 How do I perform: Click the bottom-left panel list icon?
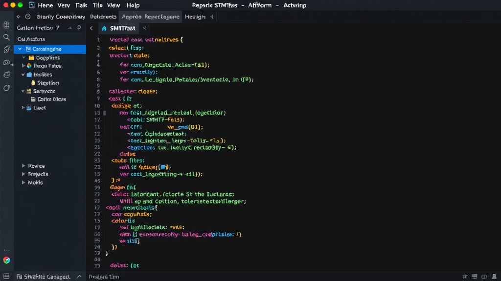6,276
